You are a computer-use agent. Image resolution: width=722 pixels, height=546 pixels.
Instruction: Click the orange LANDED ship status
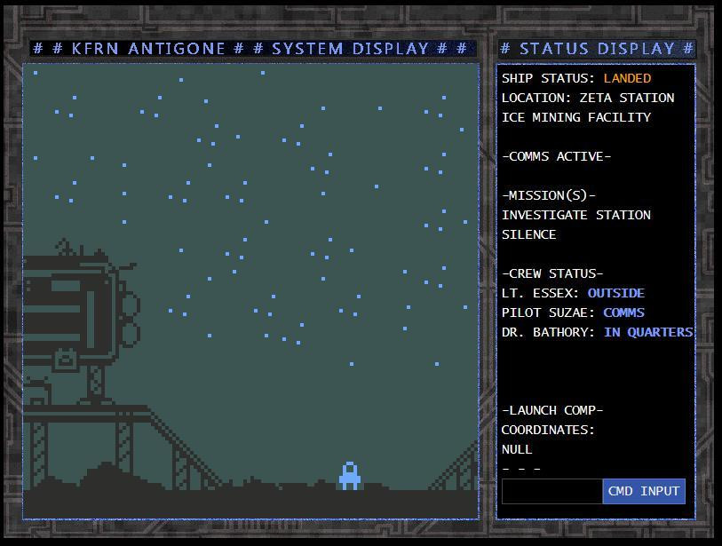(627, 78)
